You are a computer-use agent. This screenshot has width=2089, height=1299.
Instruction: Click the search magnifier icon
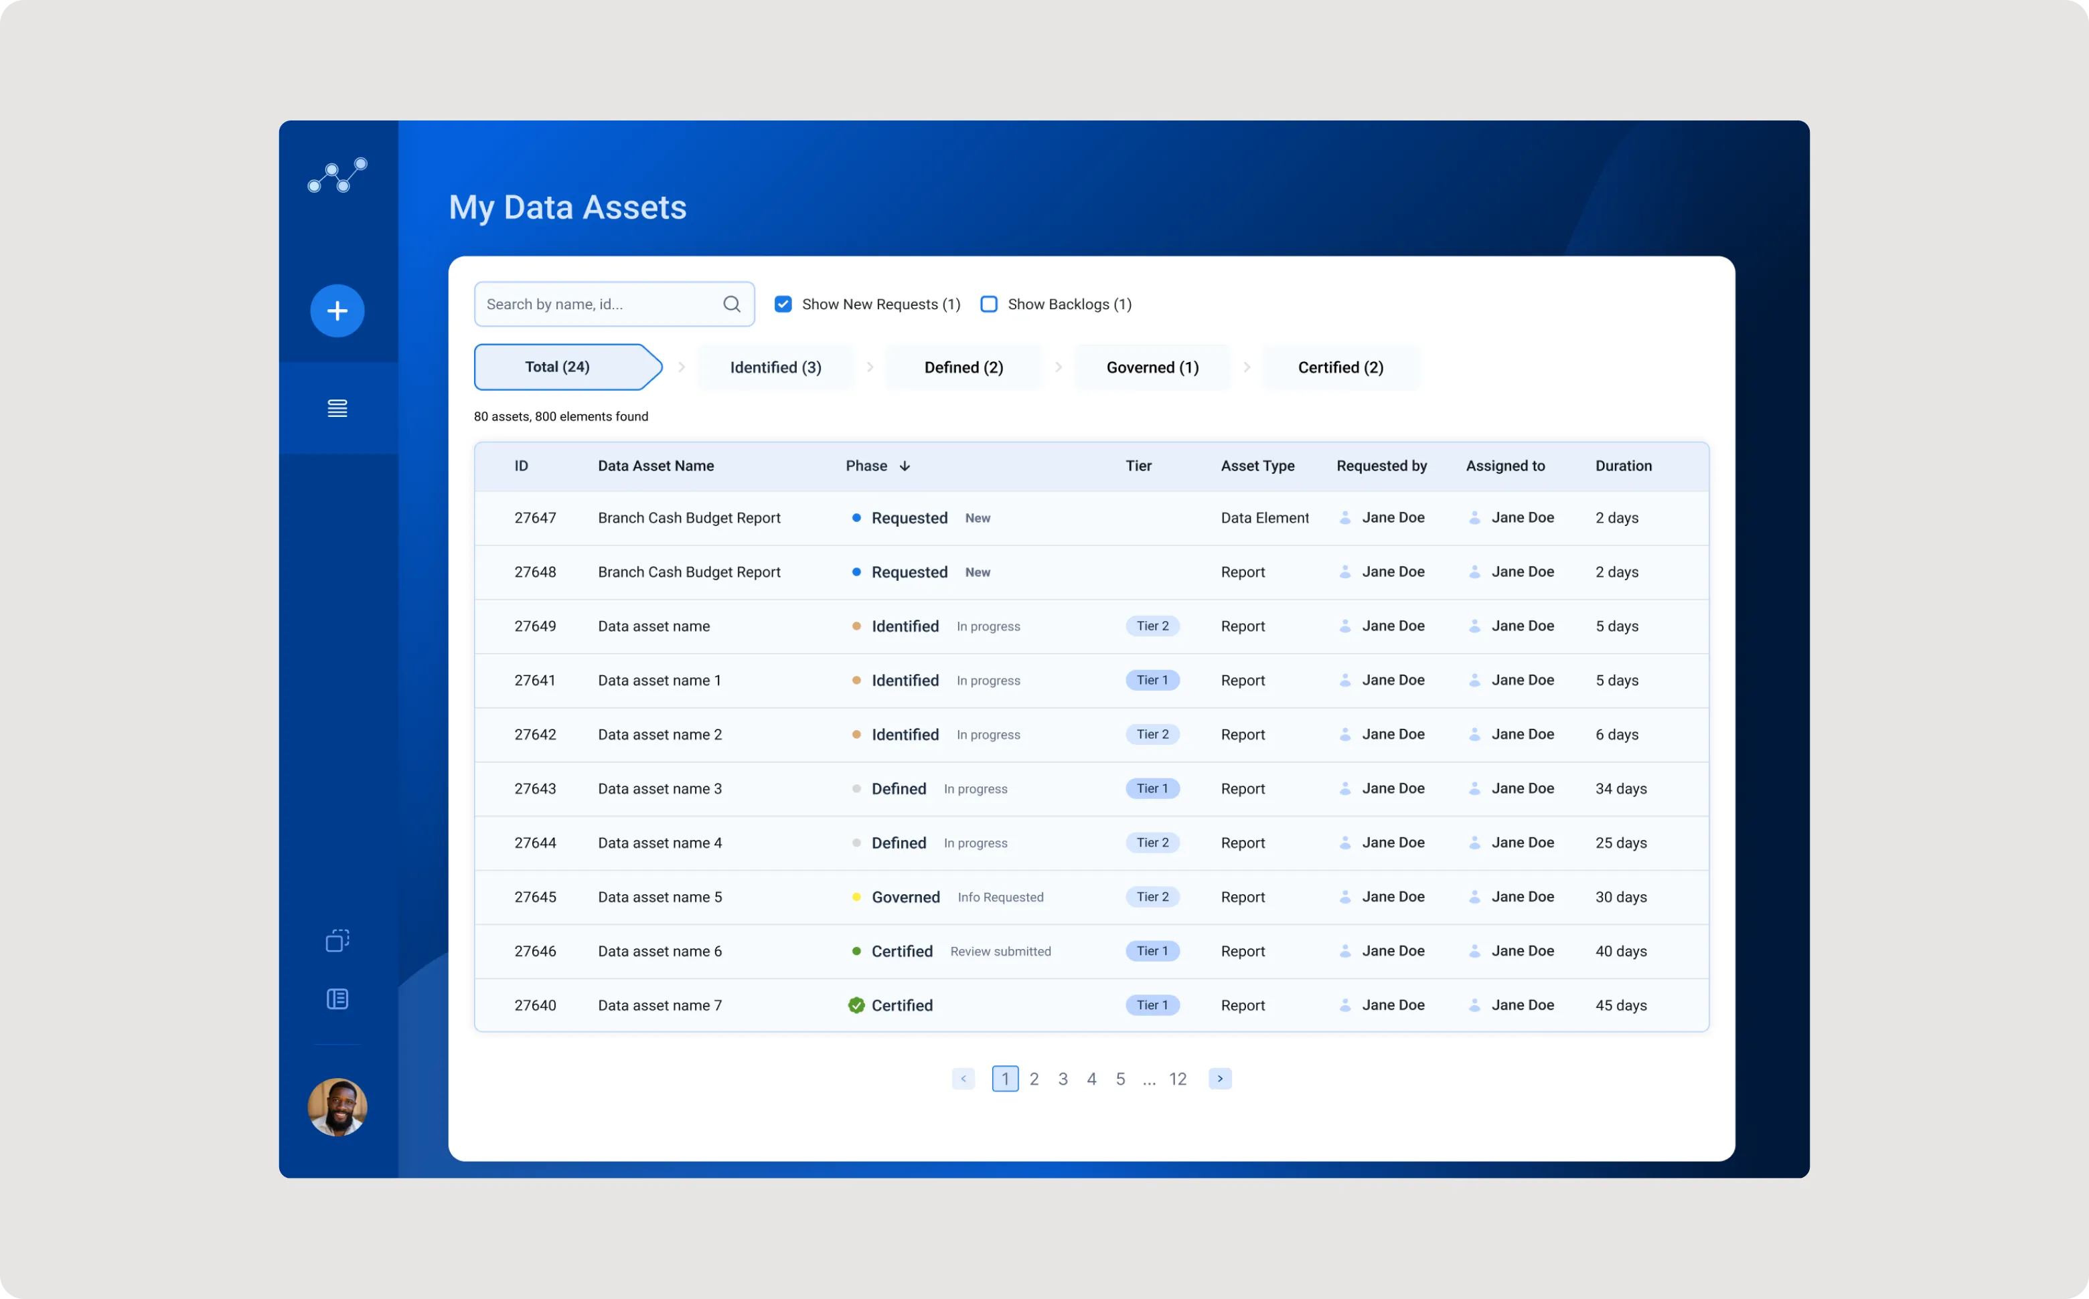731,304
